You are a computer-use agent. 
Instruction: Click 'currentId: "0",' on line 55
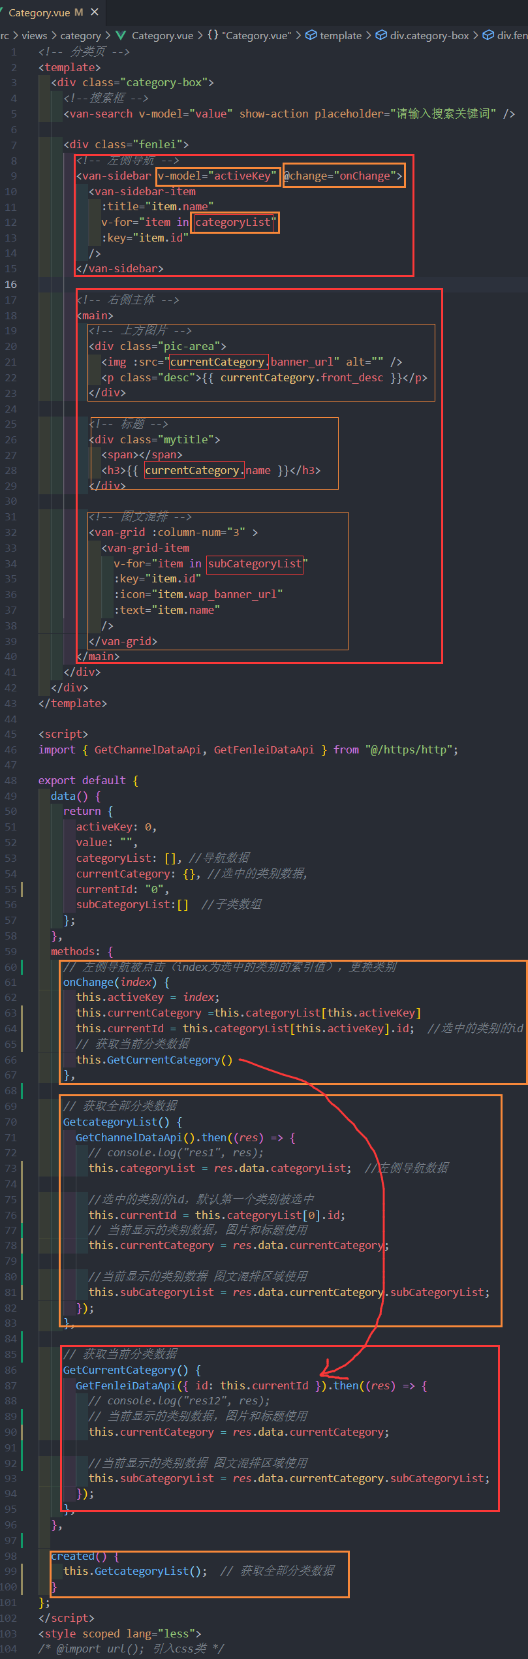(x=123, y=890)
